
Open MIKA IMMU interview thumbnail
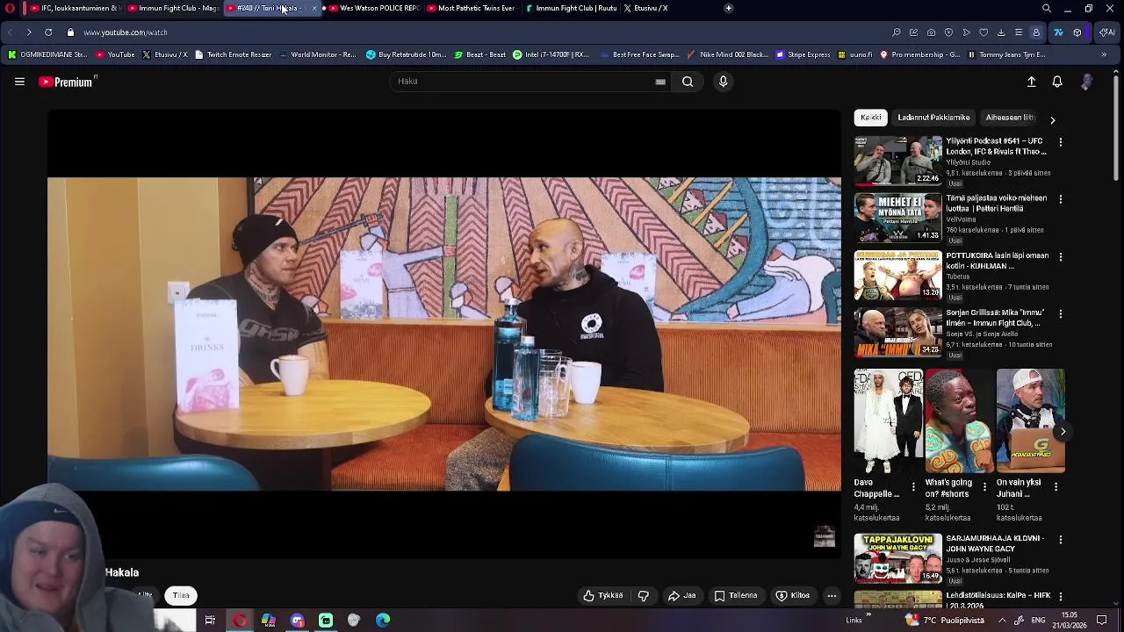pos(897,331)
